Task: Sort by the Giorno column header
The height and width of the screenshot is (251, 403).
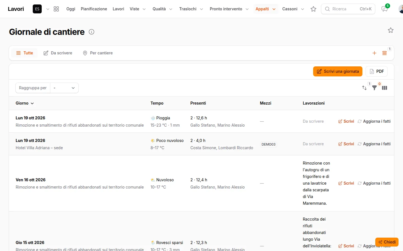Action: coord(25,103)
